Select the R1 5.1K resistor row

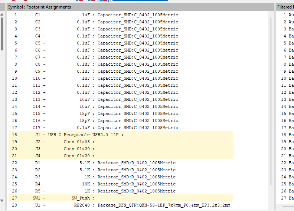click(111, 163)
